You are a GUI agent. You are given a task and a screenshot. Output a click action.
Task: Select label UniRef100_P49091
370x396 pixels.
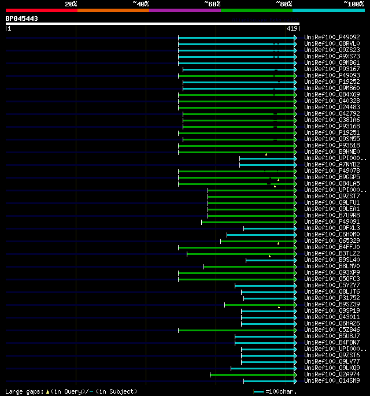(x=332, y=221)
